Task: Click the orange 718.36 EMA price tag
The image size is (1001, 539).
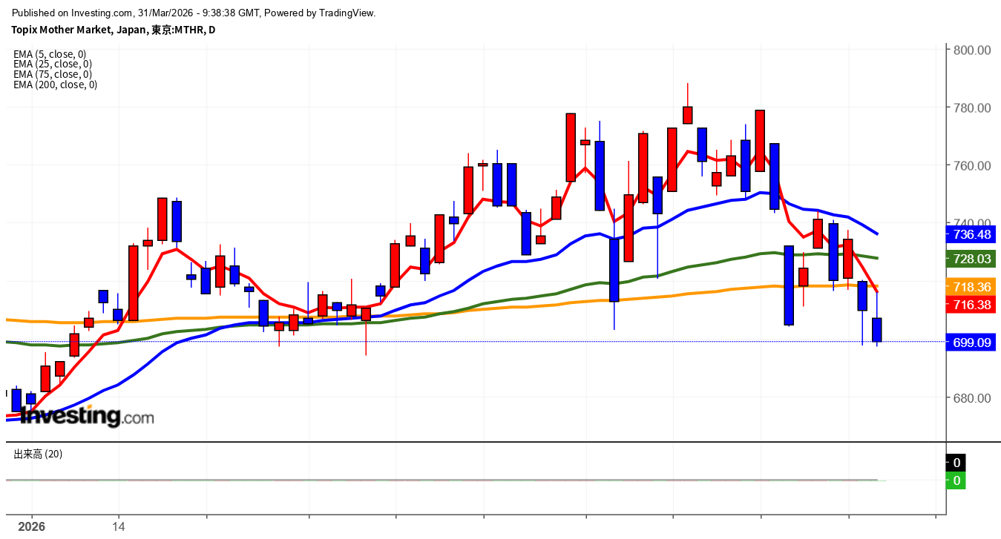Action: click(972, 287)
